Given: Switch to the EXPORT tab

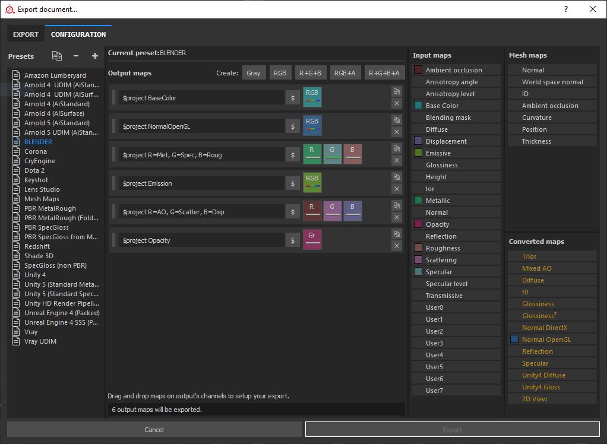Looking at the screenshot, I should tap(26, 34).
